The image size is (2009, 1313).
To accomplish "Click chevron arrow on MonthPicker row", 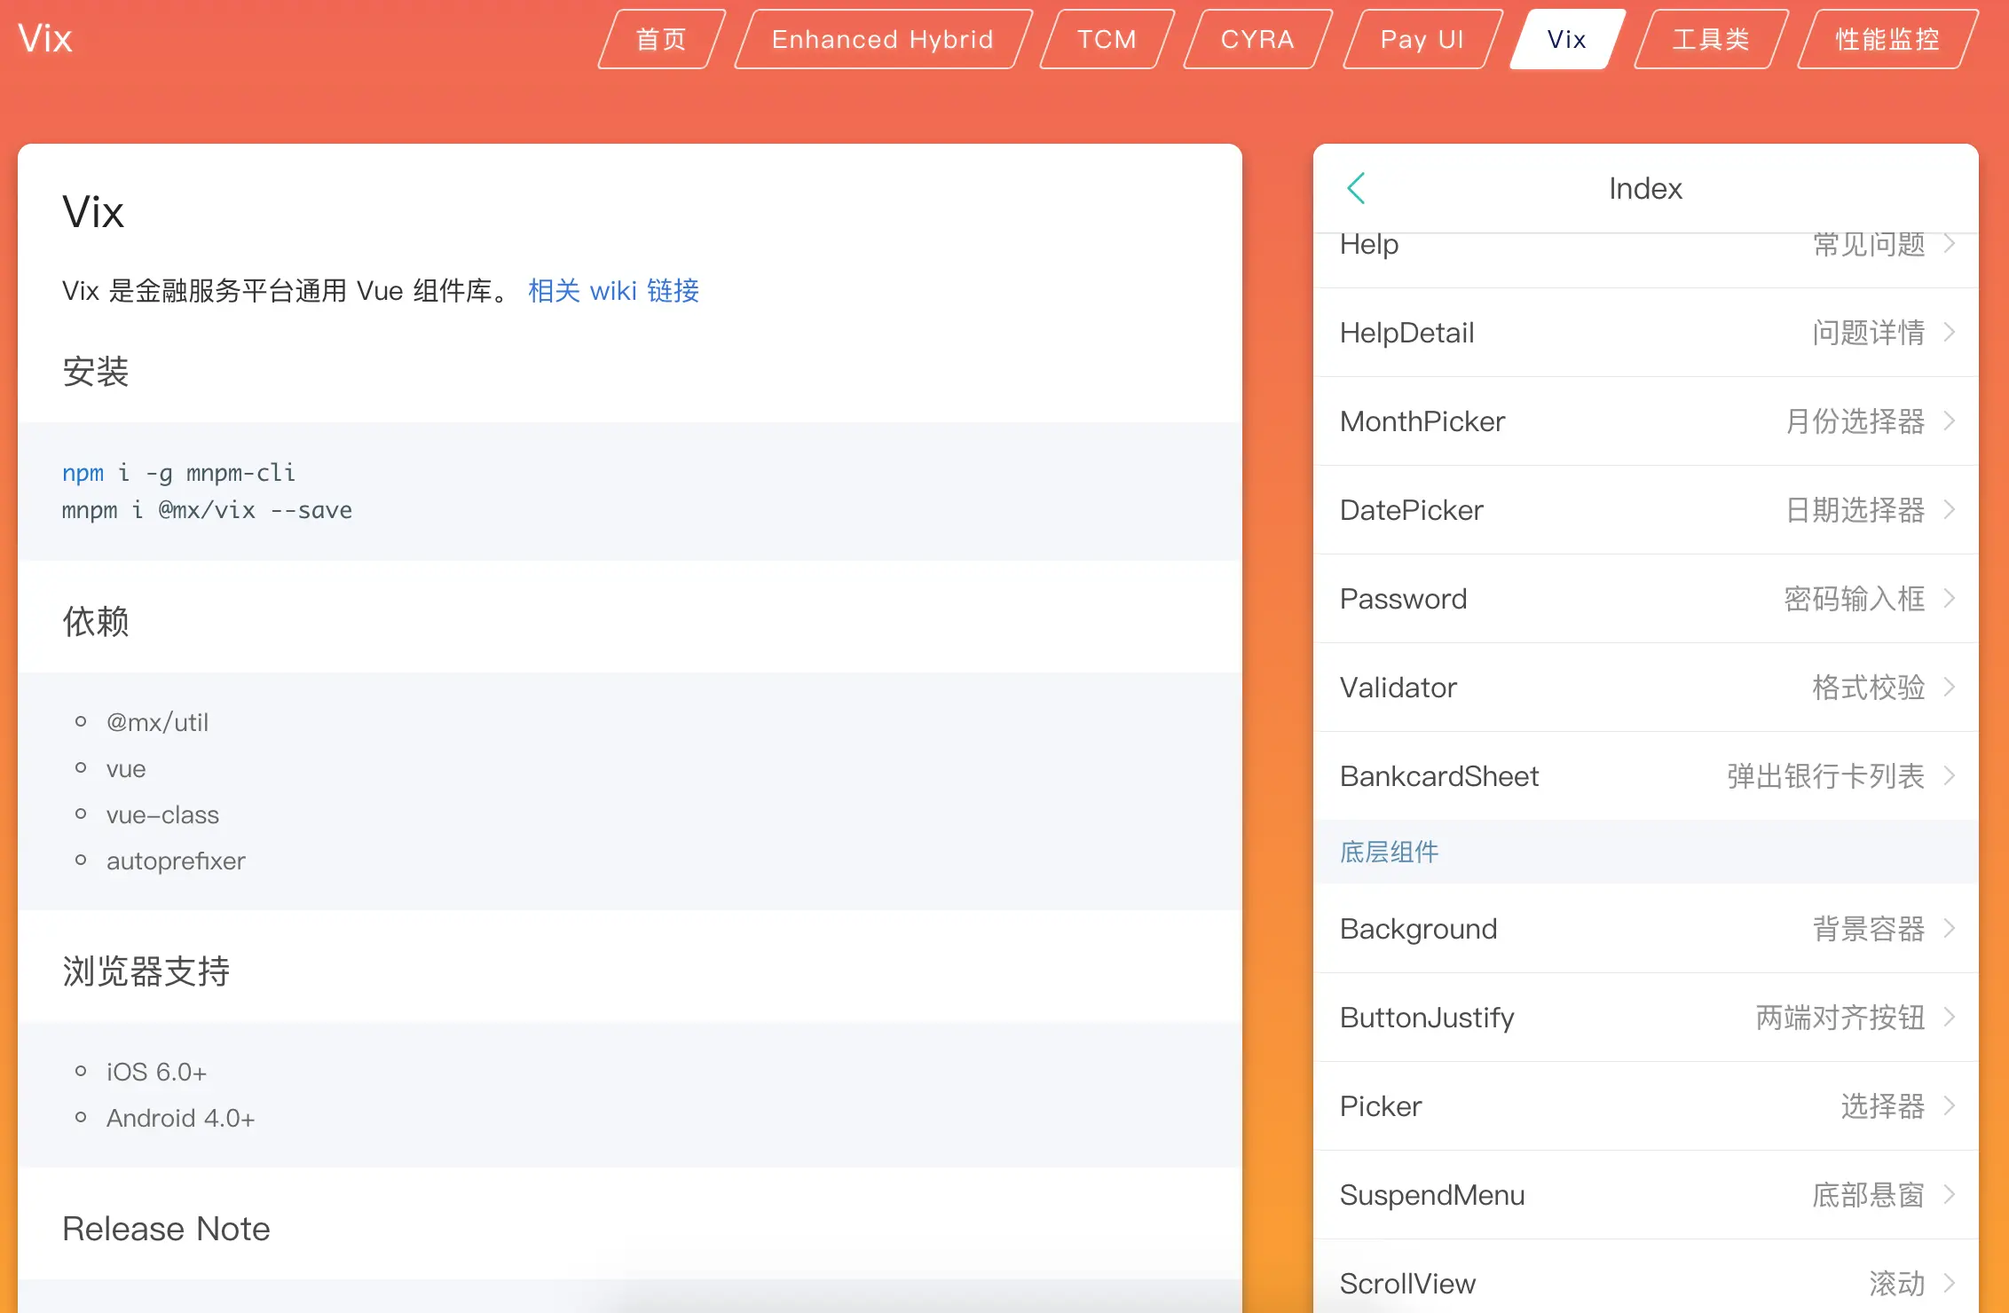I will click(x=1950, y=421).
